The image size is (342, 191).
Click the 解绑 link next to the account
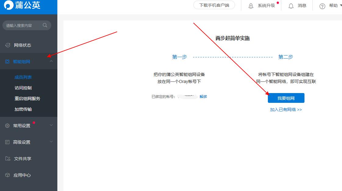click(x=203, y=96)
